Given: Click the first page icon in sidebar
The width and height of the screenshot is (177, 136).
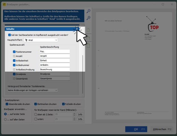Looking at the screenshot, I should (88, 30).
